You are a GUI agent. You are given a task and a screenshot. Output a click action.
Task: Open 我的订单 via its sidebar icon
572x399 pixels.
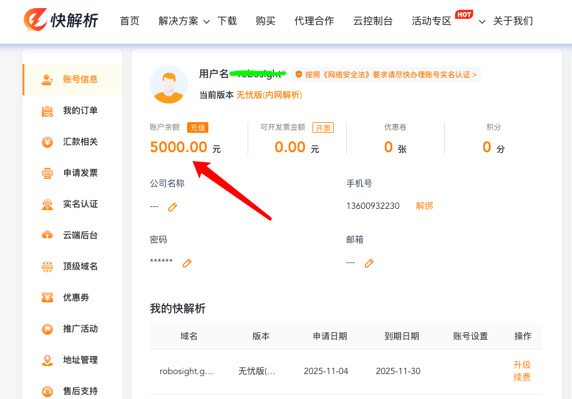[47, 111]
